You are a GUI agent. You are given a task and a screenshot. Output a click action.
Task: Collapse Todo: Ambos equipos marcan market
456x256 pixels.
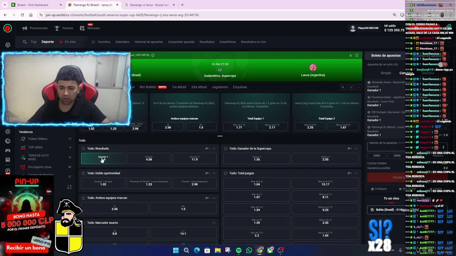click(x=214, y=198)
